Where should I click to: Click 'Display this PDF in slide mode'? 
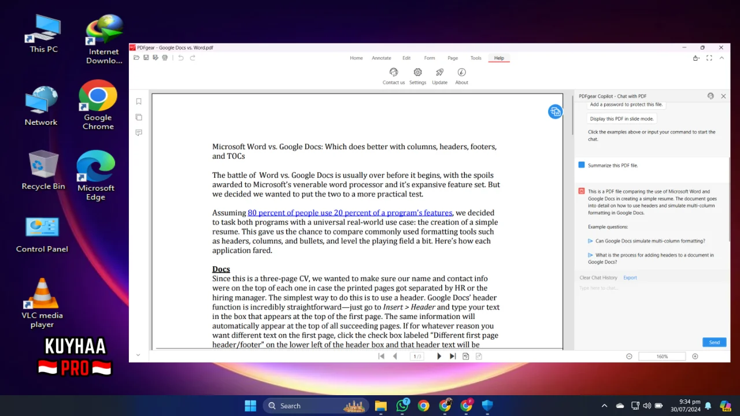click(621, 118)
